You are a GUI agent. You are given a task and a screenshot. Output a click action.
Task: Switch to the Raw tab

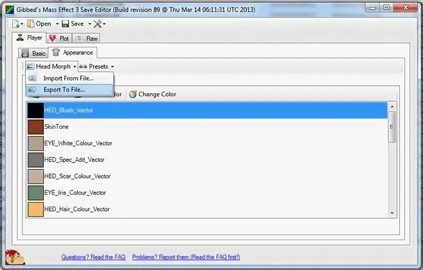(x=86, y=38)
